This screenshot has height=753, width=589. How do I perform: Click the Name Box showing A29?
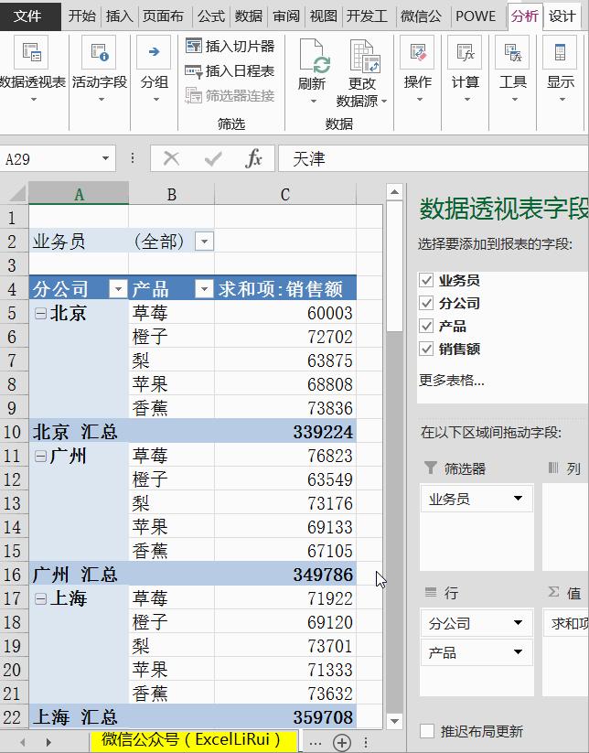click(x=49, y=158)
